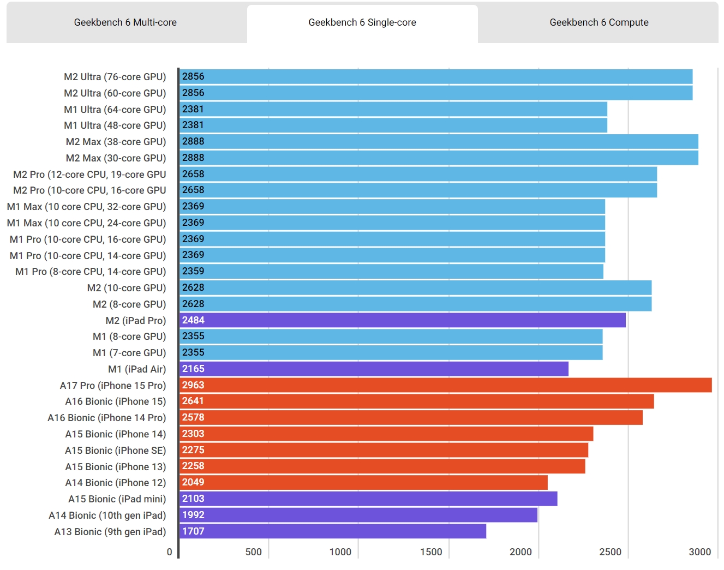Click the x-axis tick label 1500
The image size is (724, 570).
[431, 552]
